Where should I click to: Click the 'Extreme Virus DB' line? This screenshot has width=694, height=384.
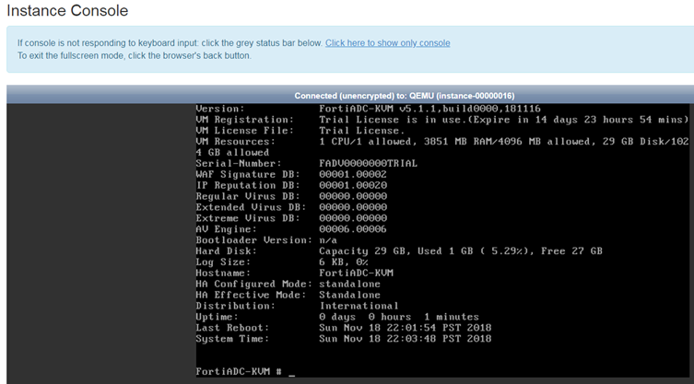(291, 218)
